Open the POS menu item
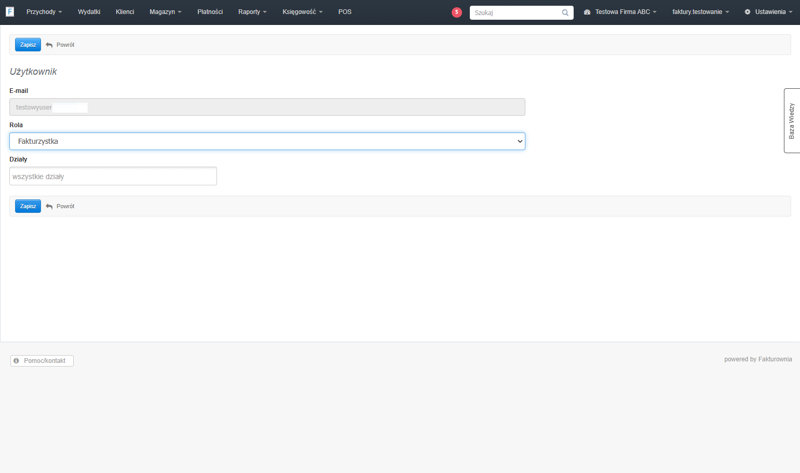800x473 pixels. tap(345, 12)
